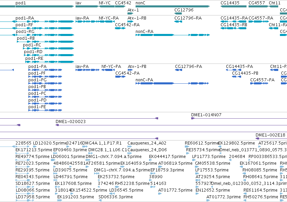This screenshot has width=287, height=202.
Task: Click the Cht11 gene label
Action: point(275,3)
